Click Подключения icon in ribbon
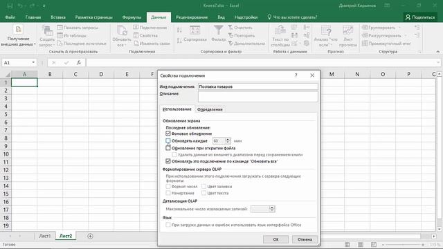This screenshot has width=443, height=249. (136, 28)
